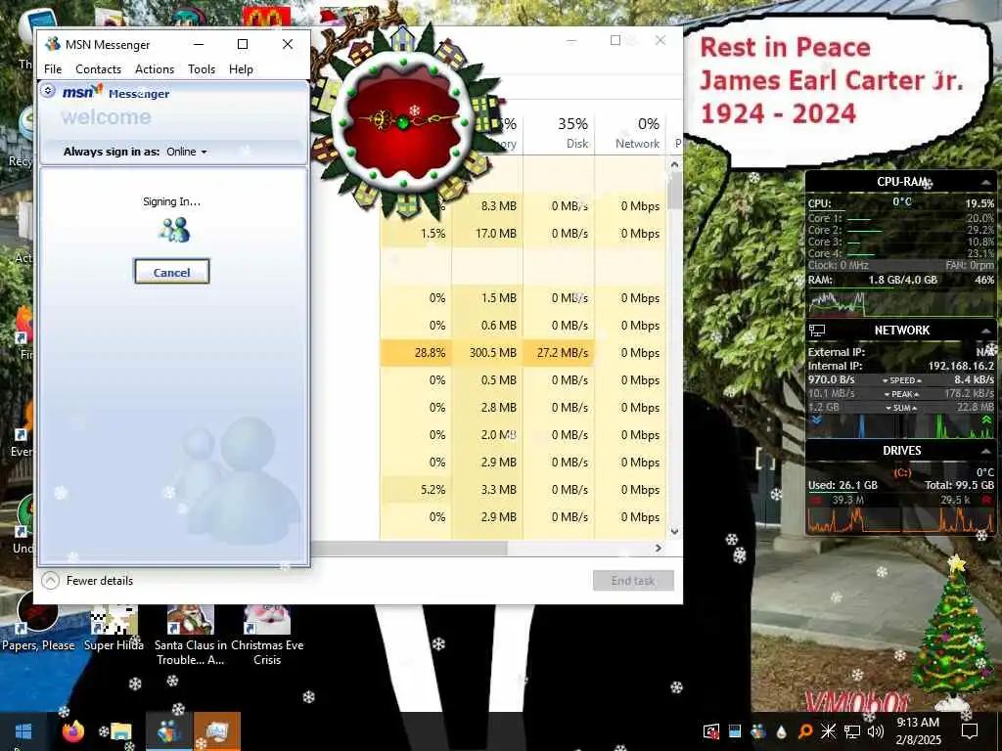Click the MSN Messenger taskbar button
The height and width of the screenshot is (751, 1002).
pos(168,731)
